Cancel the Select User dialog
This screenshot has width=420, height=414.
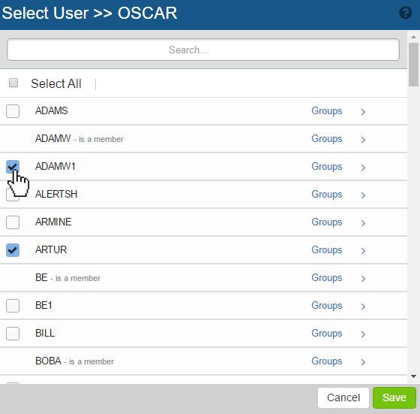(343, 397)
